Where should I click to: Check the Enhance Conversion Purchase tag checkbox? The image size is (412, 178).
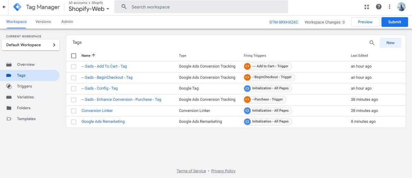tap(73, 100)
